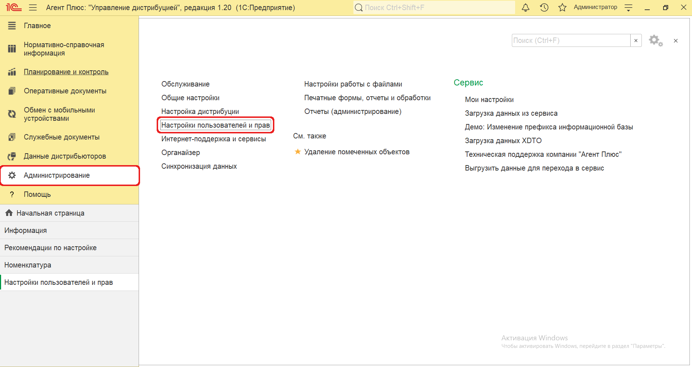This screenshot has height=367, width=692.
Task: Open Синхронизация данных settings
Action: 199,166
